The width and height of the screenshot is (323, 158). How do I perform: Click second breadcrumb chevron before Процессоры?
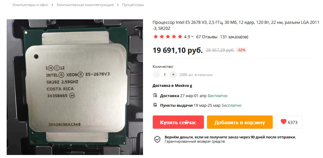tap(118, 5)
